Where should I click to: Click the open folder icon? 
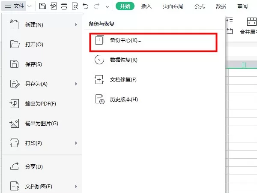click(15, 44)
